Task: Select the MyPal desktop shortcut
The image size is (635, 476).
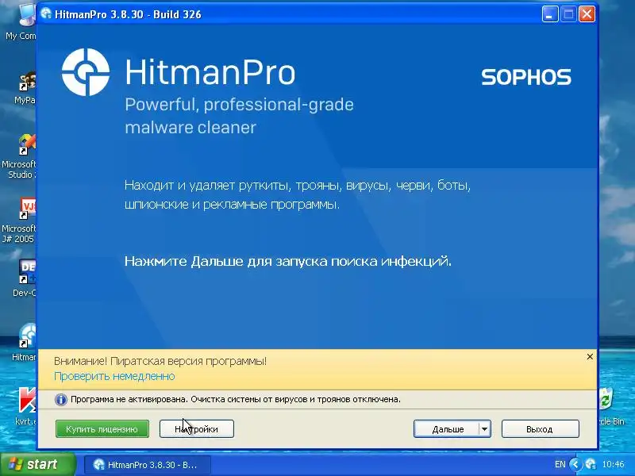Action: pyautogui.click(x=25, y=88)
